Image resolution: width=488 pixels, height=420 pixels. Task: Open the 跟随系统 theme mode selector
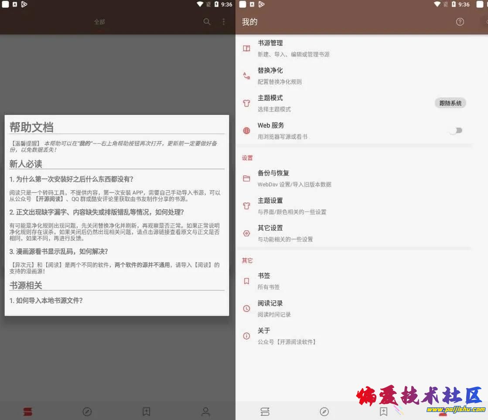pos(450,103)
